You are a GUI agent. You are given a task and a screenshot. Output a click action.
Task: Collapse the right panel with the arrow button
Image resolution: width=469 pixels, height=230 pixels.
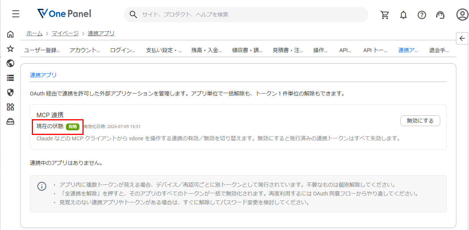click(x=462, y=38)
